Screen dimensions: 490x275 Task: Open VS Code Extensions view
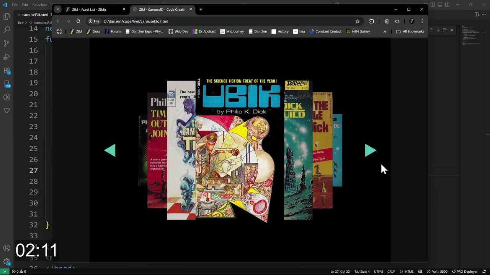coord(7,70)
